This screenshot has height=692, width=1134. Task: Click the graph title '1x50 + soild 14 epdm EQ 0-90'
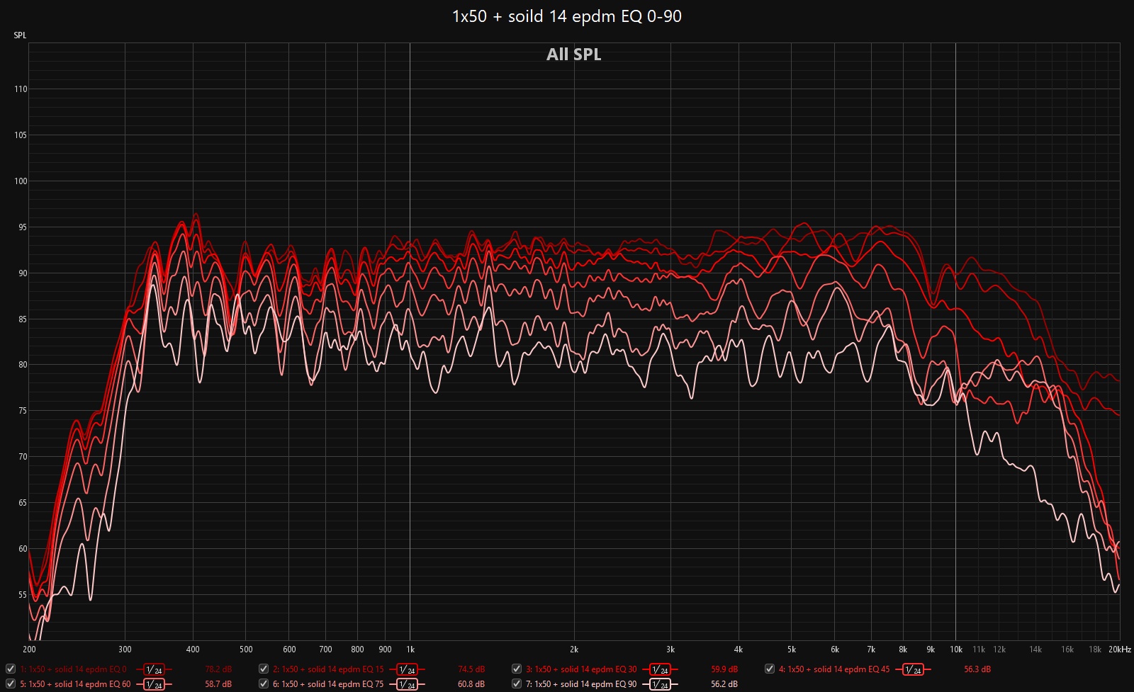[567, 16]
